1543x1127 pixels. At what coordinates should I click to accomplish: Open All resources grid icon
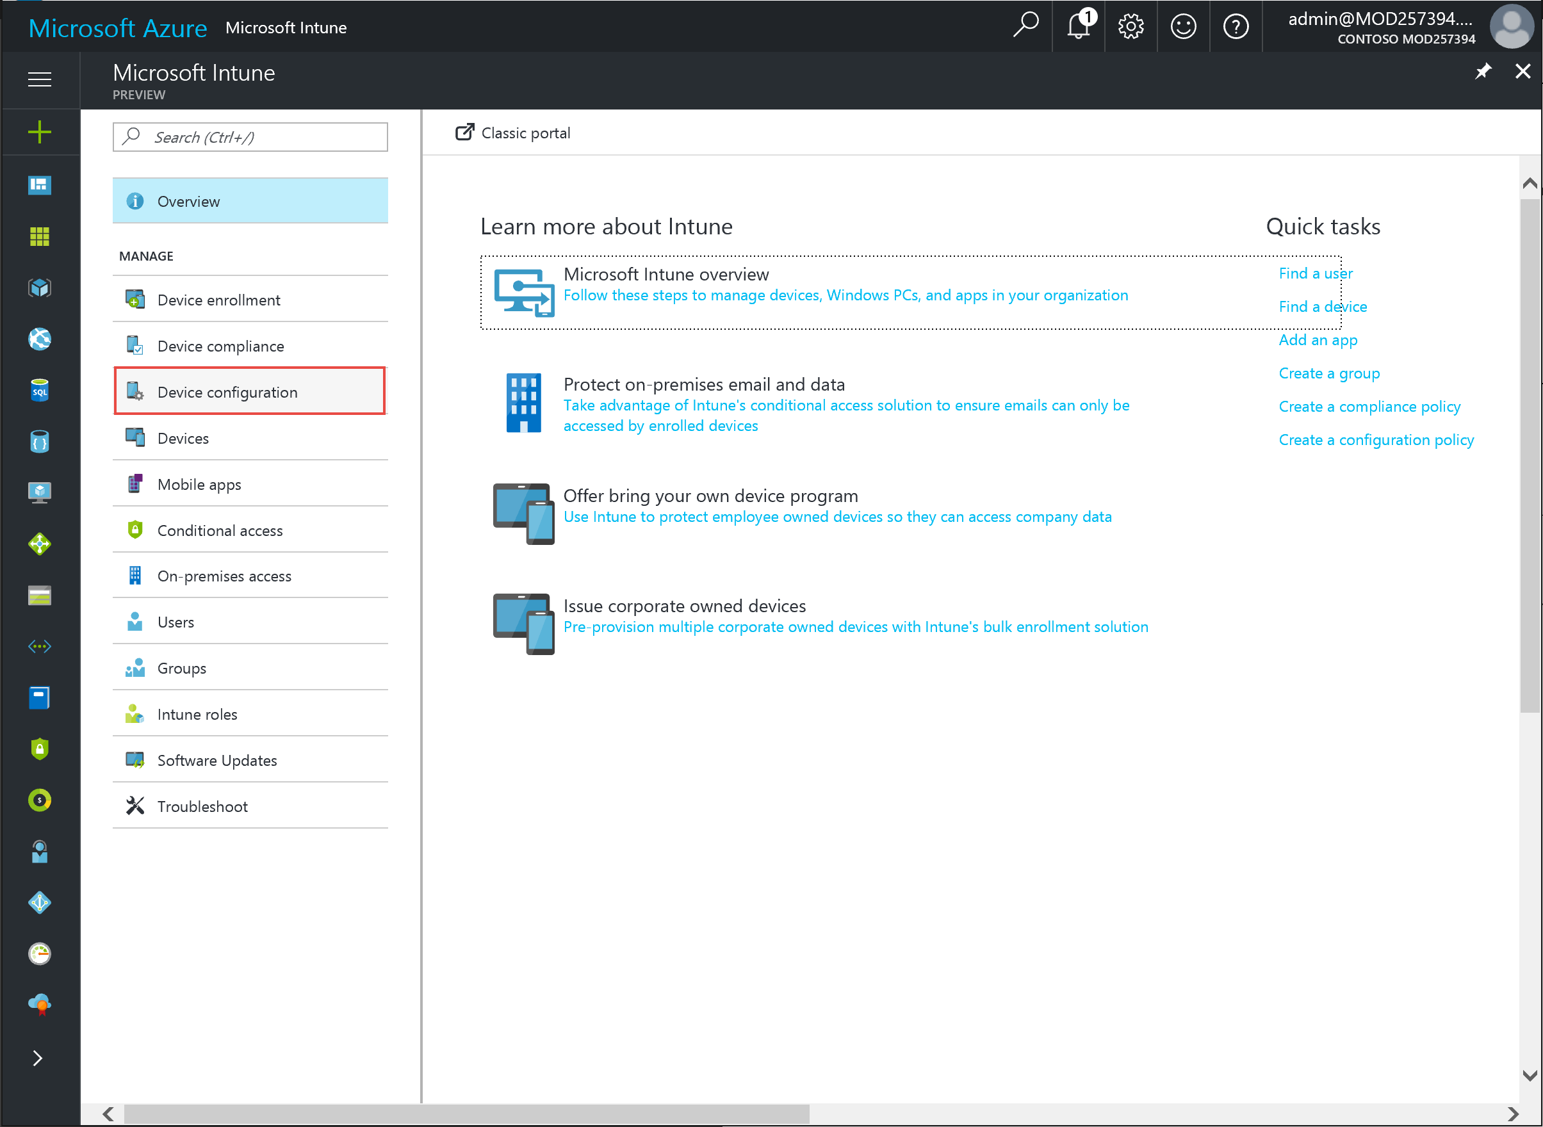tap(40, 237)
